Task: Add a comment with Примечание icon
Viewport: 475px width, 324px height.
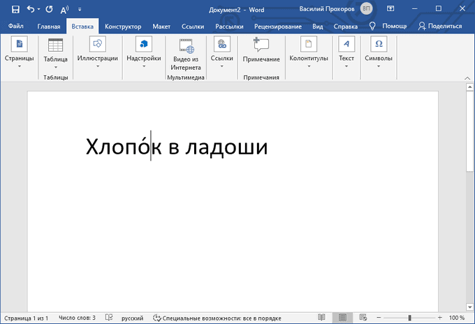Action: tap(261, 50)
